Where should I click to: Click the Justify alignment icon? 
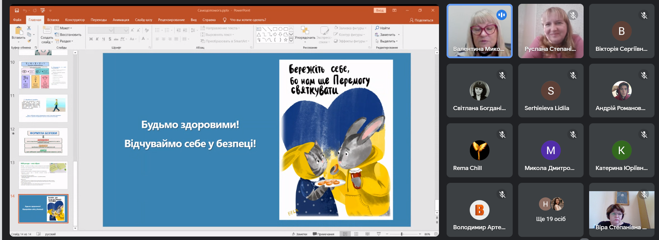[176, 39]
